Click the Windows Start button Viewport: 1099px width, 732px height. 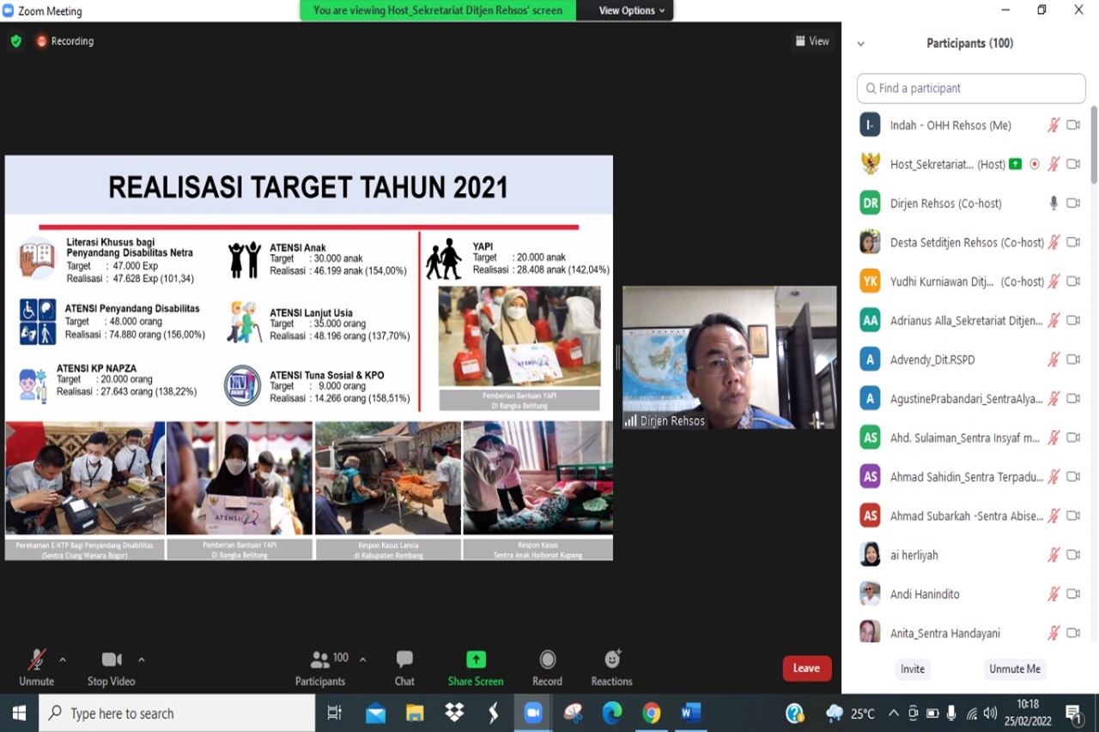(19, 713)
